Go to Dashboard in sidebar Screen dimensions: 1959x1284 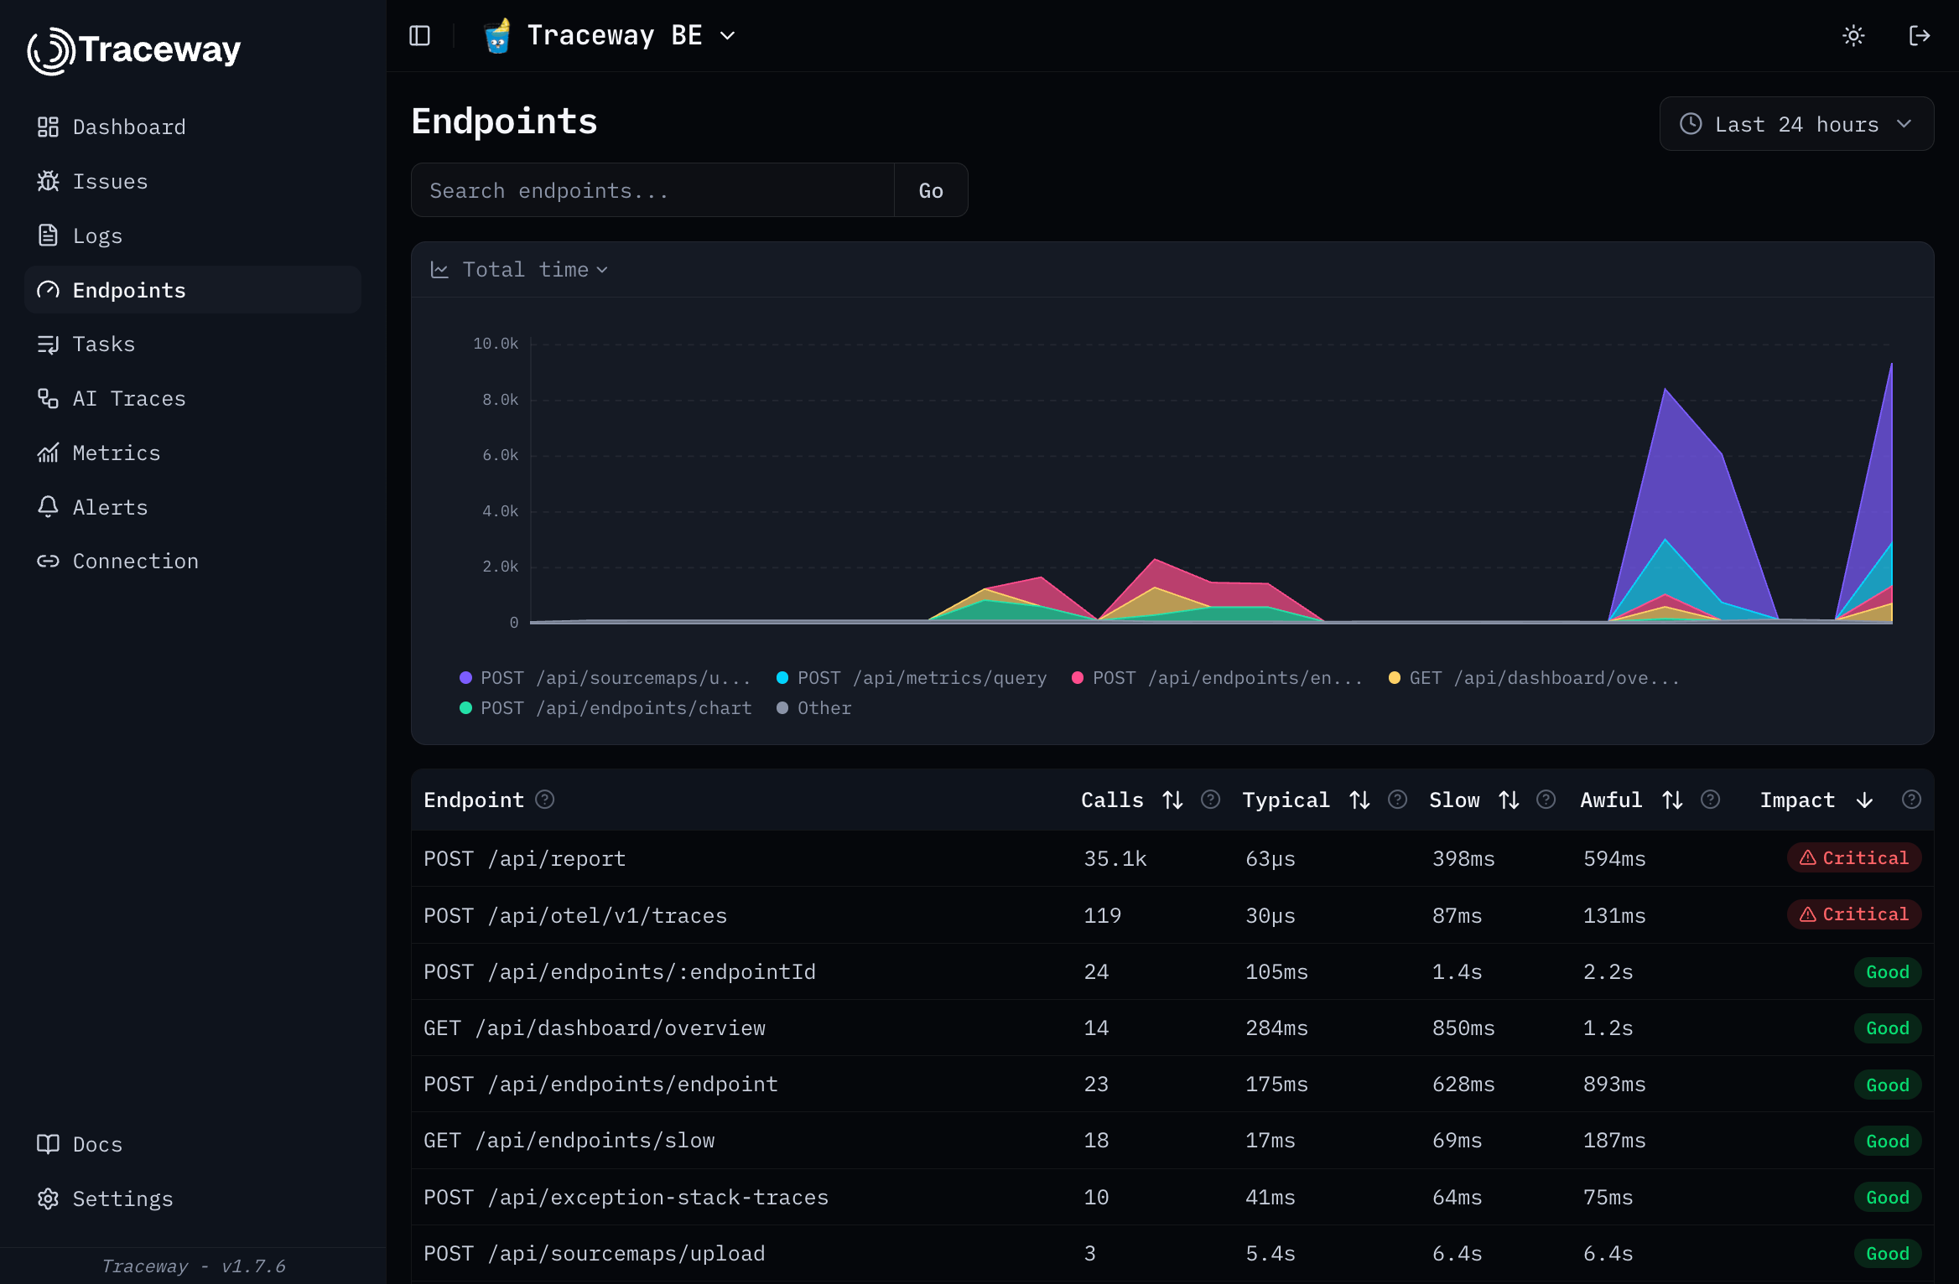pyautogui.click(x=193, y=127)
